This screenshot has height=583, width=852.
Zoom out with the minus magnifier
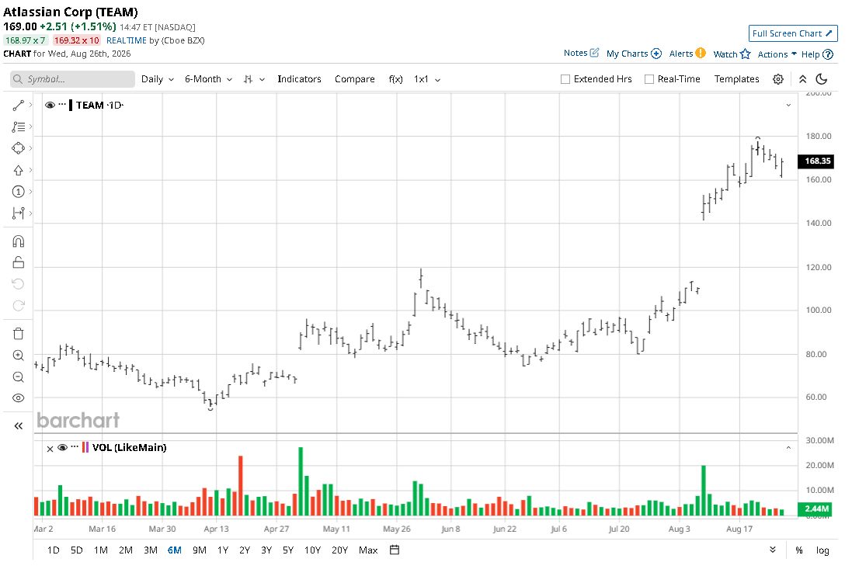(18, 377)
